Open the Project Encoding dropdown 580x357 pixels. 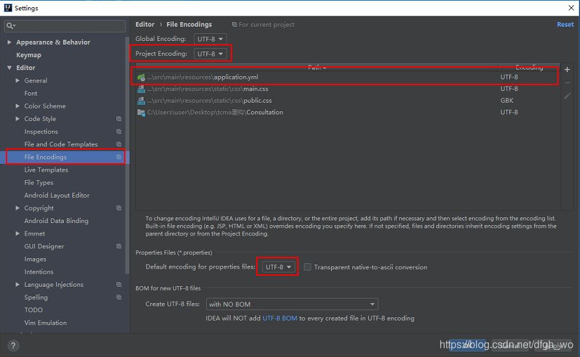(x=210, y=53)
